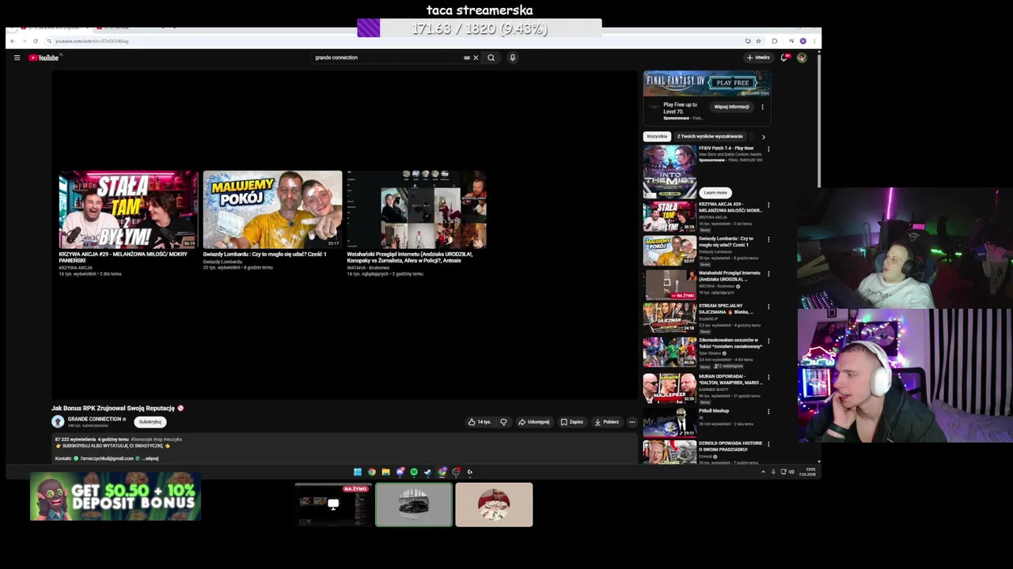Viewport: 1013px width, 569px height.
Task: Open sidebar video KRZYWA AKCJA #29
Action: pyautogui.click(x=670, y=217)
